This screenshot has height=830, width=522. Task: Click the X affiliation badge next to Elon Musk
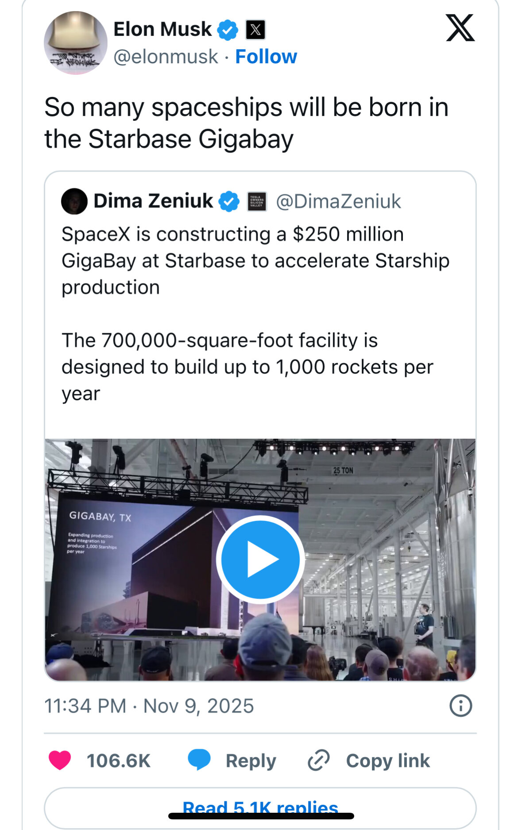[255, 30]
